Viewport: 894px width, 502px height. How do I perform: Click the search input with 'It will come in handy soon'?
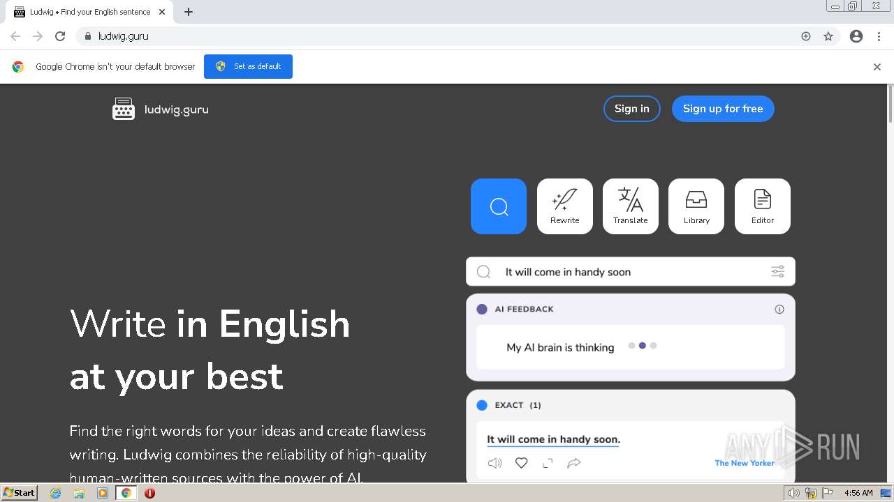pyautogui.click(x=631, y=272)
